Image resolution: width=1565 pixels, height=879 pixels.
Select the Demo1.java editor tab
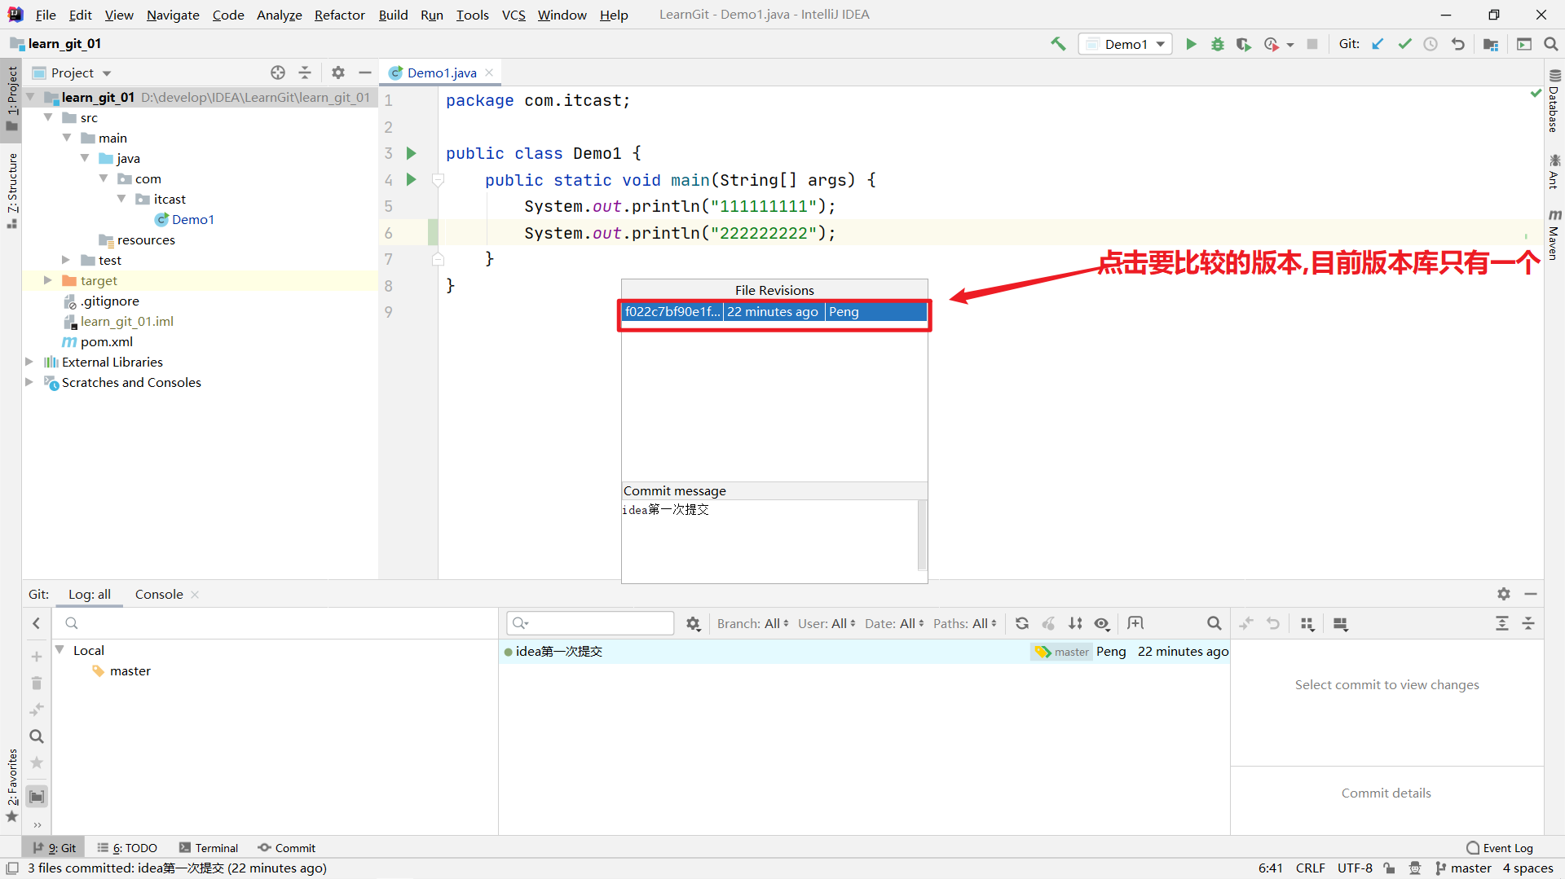(441, 73)
